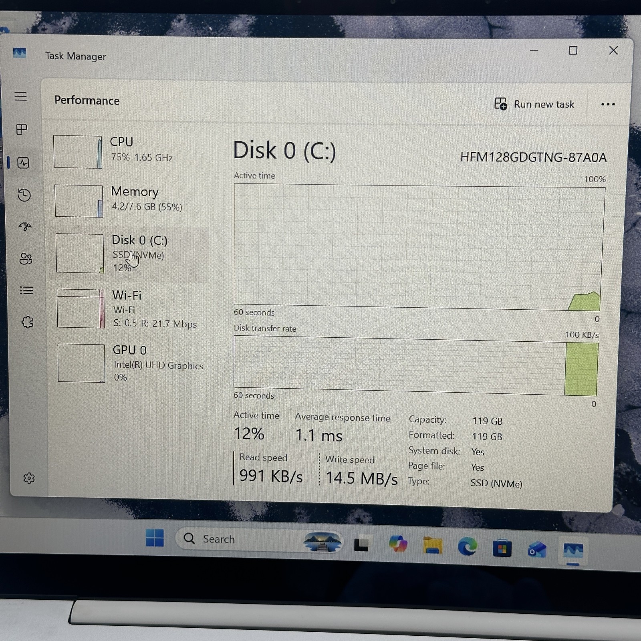
Task: Open Microsoft Edge from the taskbar
Action: click(x=467, y=546)
